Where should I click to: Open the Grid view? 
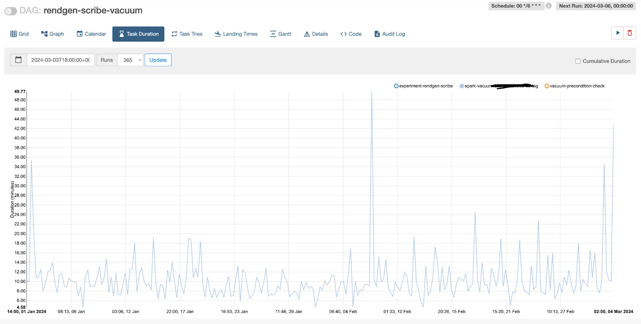coord(20,34)
